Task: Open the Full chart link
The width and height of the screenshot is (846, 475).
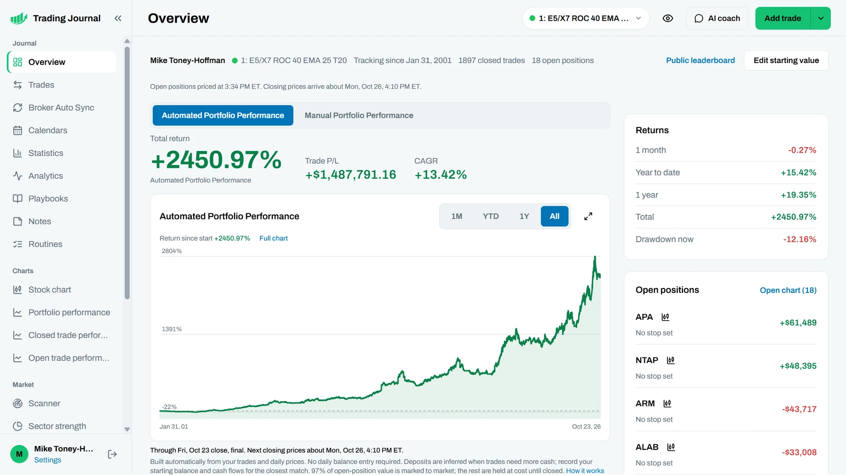Action: click(x=274, y=238)
